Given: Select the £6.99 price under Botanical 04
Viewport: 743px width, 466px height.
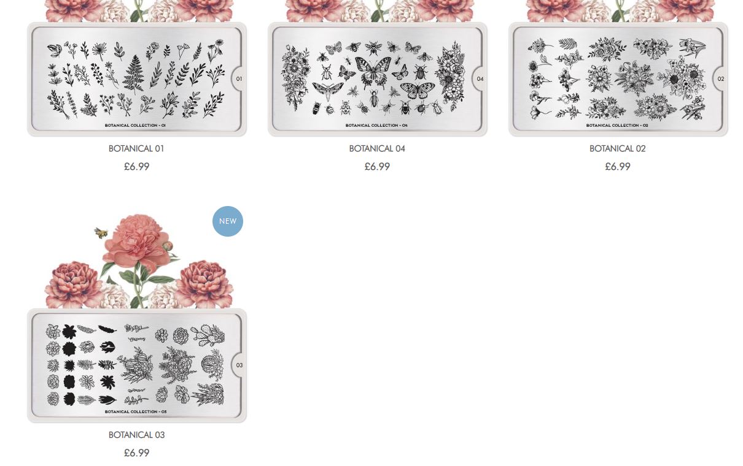Looking at the screenshot, I should [x=377, y=166].
